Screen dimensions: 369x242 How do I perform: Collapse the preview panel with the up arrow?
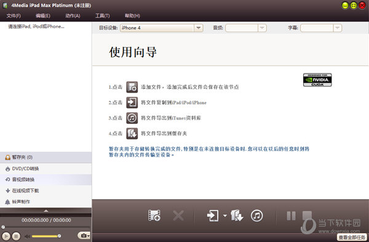(46, 211)
